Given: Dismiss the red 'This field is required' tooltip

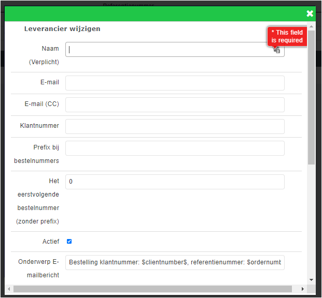Looking at the screenshot, I should [x=287, y=36].
